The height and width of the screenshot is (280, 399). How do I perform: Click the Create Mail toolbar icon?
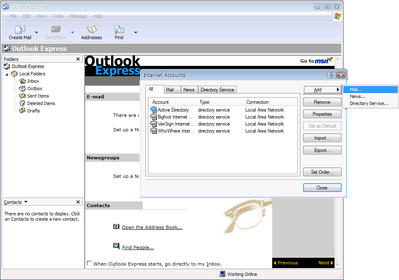click(20, 30)
